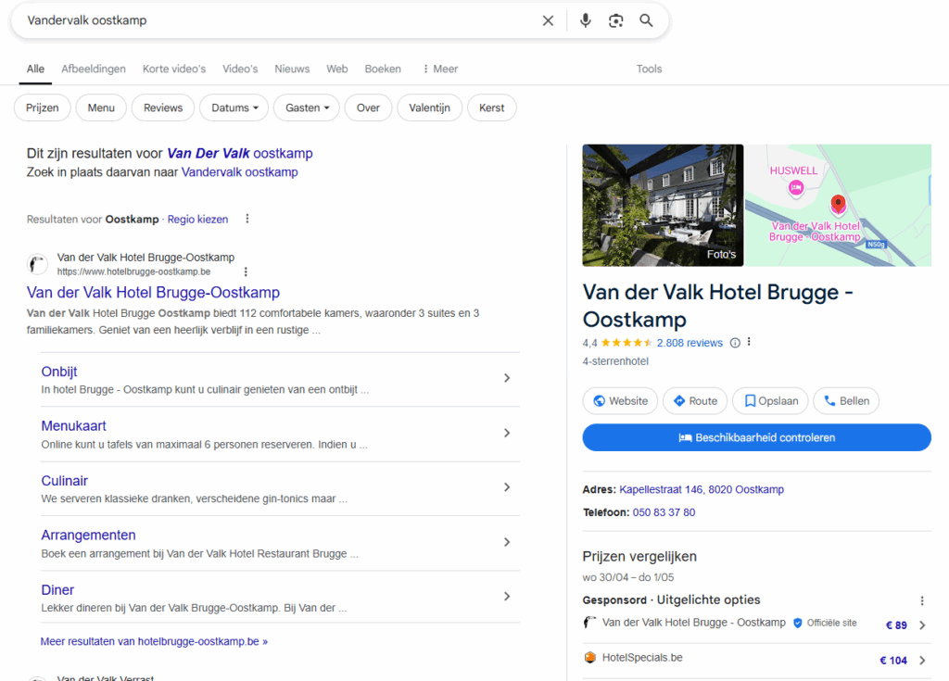Click the phone number 050 83 37 80
949x681 pixels.
coord(664,512)
